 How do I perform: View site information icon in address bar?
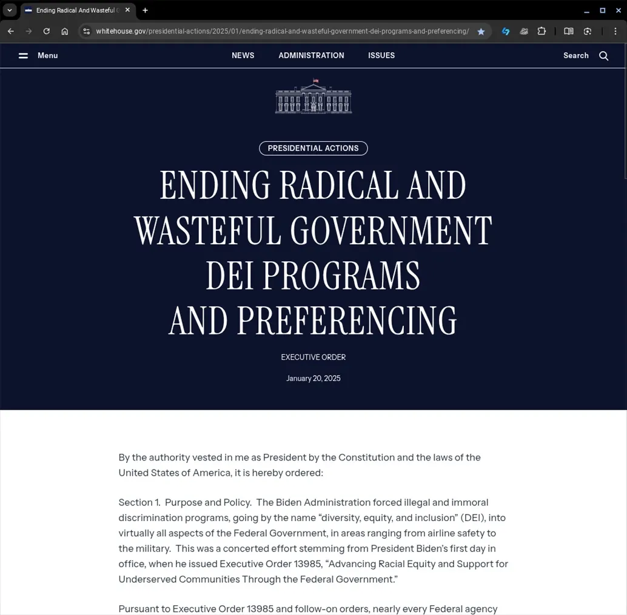pos(86,31)
